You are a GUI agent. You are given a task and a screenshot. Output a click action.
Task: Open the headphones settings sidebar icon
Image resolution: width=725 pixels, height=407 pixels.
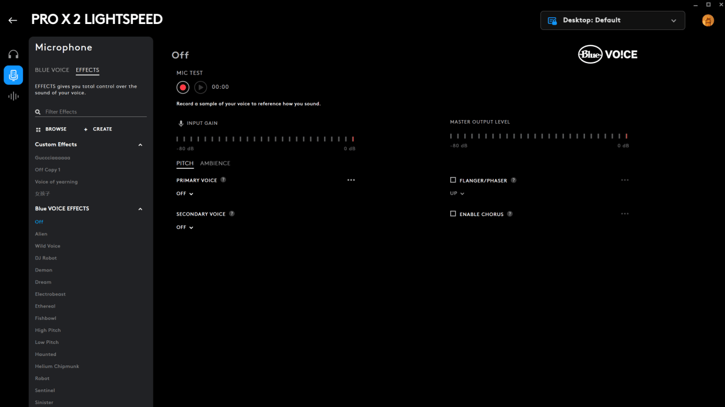[13, 54]
